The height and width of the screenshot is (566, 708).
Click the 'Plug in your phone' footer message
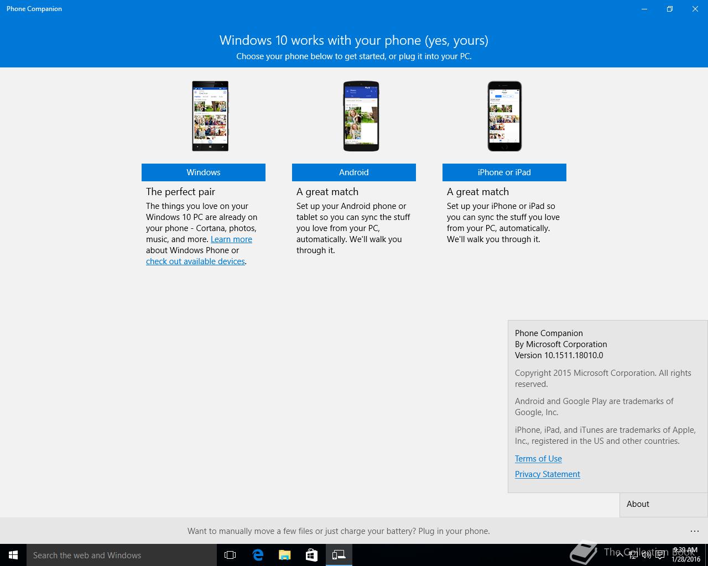click(x=339, y=531)
